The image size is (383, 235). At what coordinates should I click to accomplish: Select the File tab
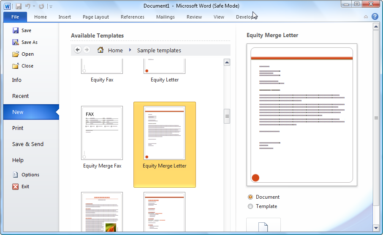click(x=15, y=17)
